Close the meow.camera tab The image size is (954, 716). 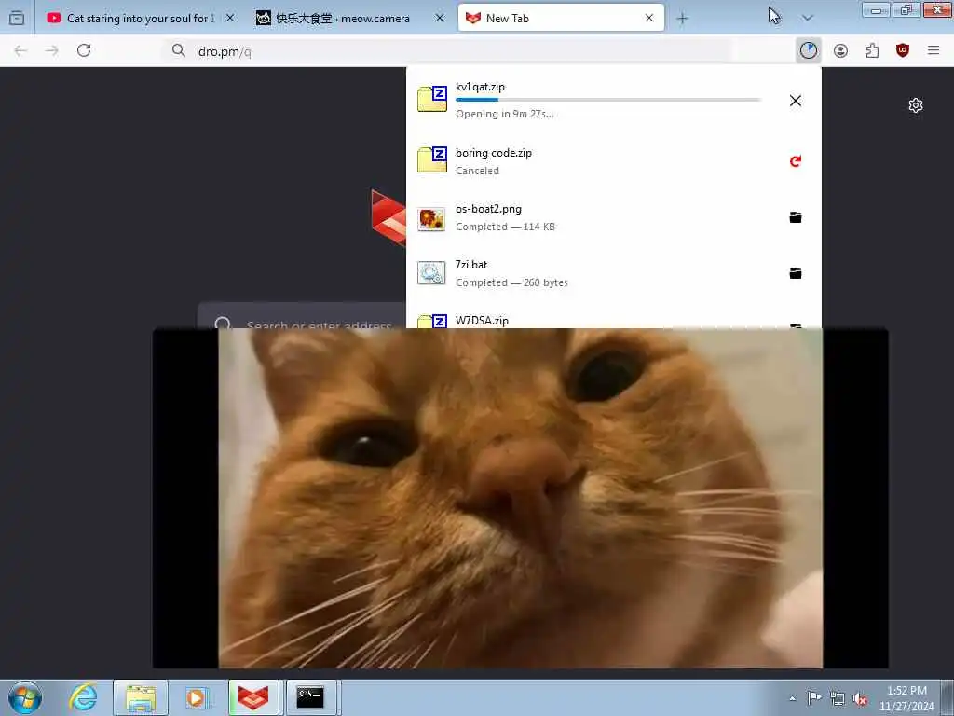[440, 19]
